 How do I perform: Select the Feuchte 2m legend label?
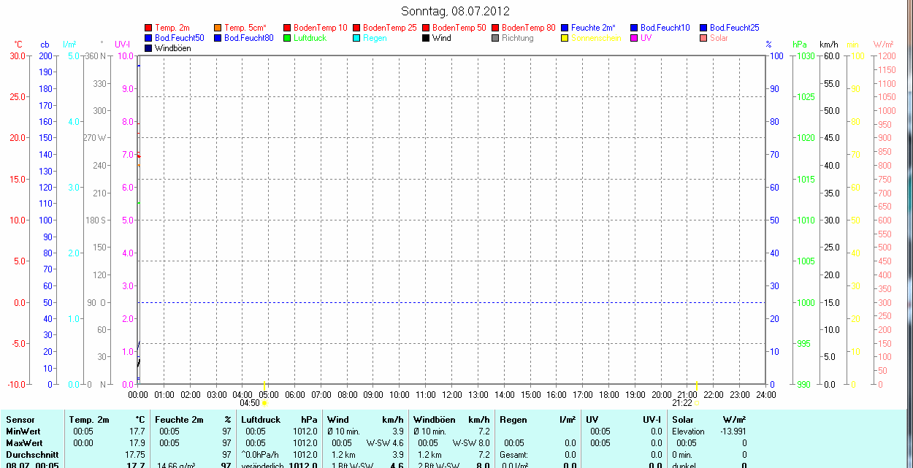593,28
